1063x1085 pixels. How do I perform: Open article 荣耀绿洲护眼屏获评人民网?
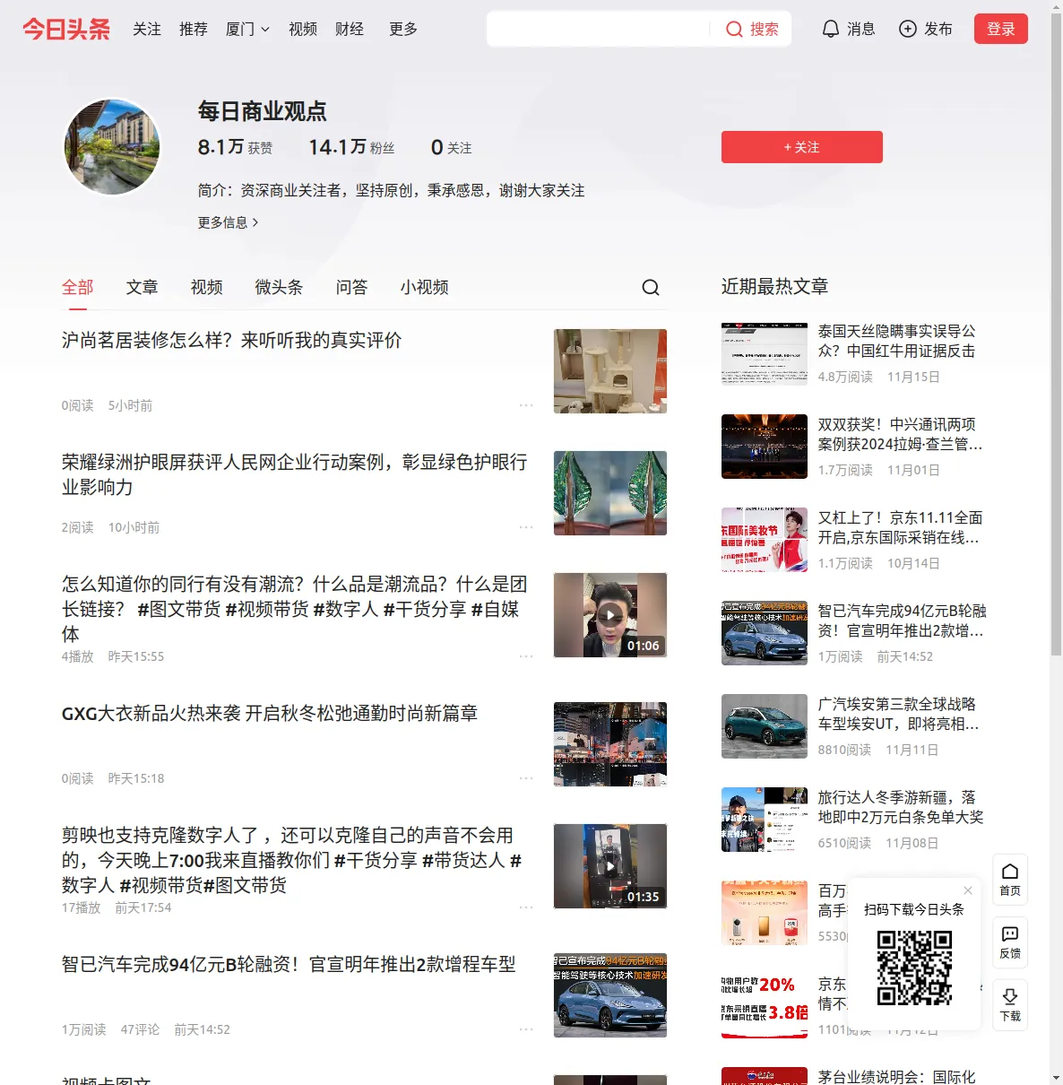click(x=295, y=474)
